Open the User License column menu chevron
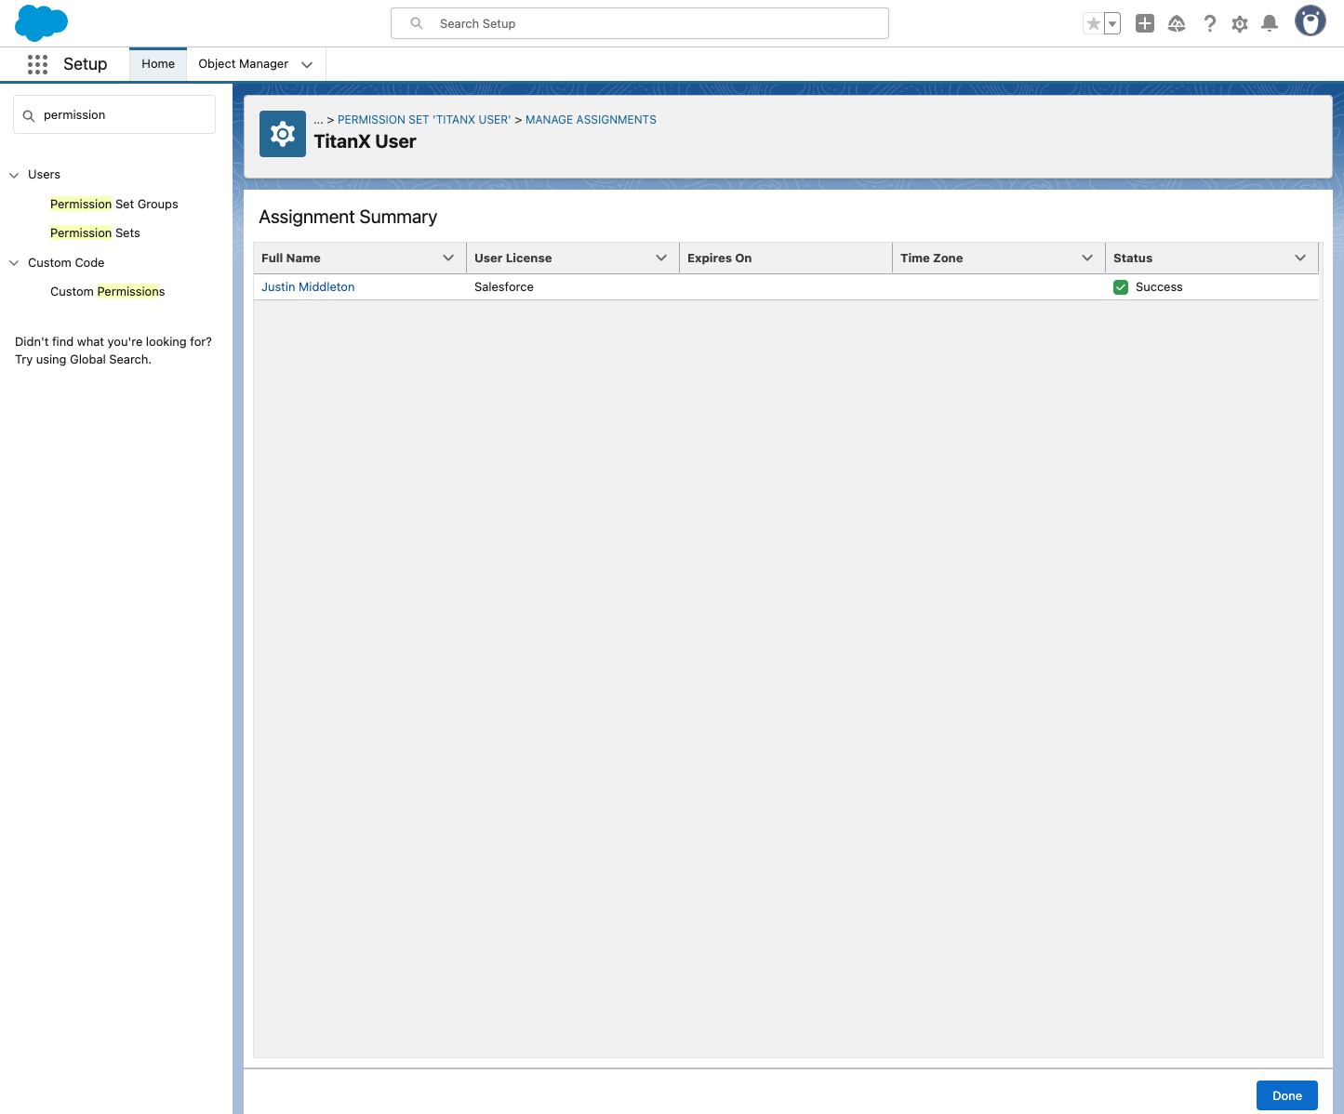 pos(661,258)
